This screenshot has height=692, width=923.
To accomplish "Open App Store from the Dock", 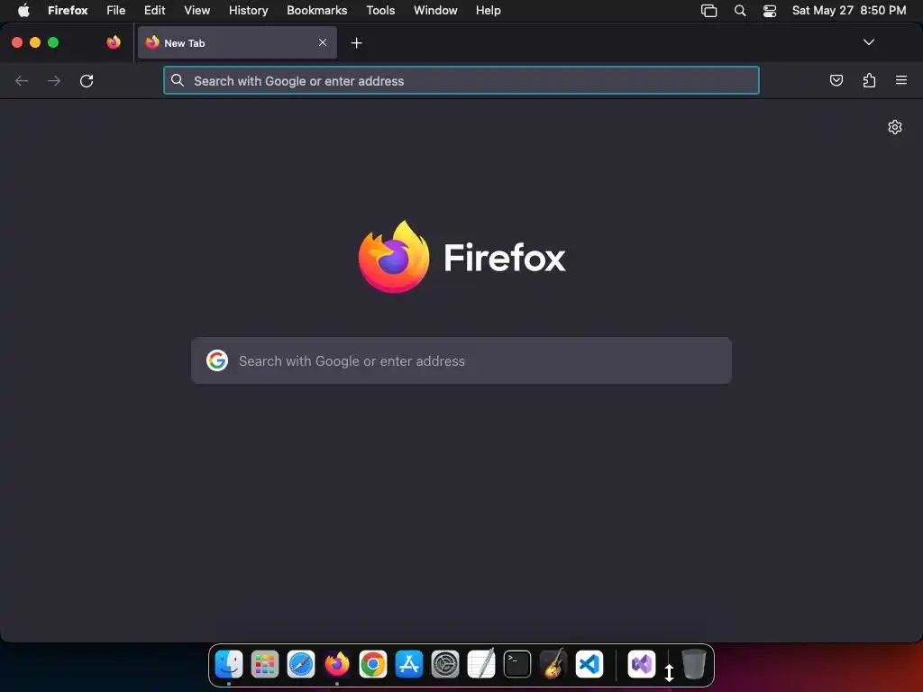I will [409, 664].
